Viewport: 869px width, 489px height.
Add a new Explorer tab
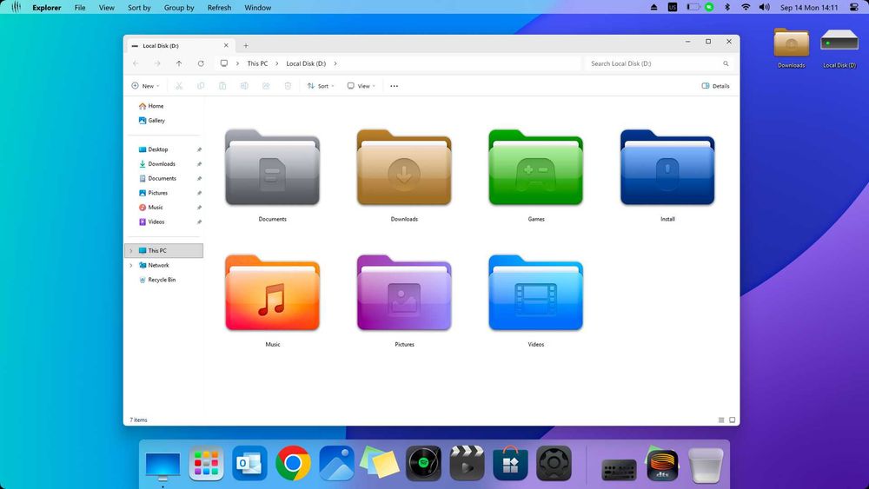click(x=246, y=46)
